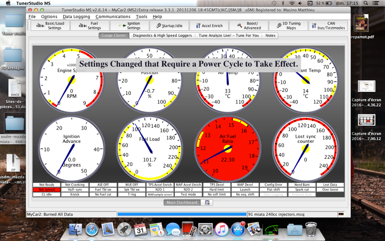Open the Data Logging menu
385x241 pixels.
tap(76, 17)
